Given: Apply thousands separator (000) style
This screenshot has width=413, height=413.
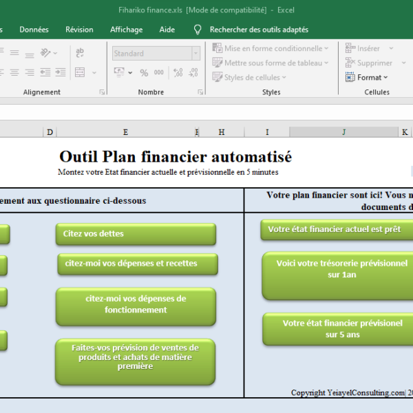Looking at the screenshot, I should (159, 72).
